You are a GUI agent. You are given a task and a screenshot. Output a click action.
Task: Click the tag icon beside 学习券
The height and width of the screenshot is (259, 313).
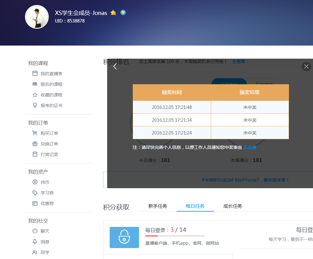tap(35, 193)
